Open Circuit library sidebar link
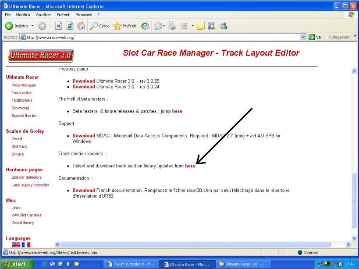The width and height of the screenshot is (359, 269). [22, 223]
